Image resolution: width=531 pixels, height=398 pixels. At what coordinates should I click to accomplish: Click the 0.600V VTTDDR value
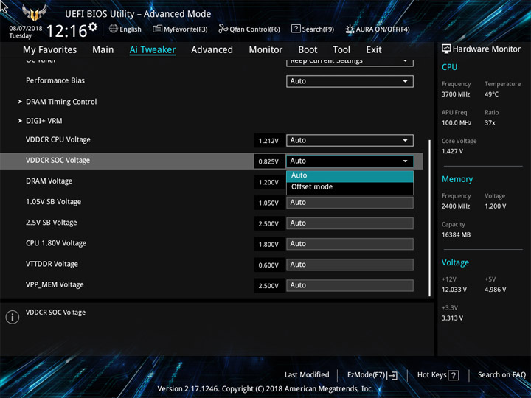[268, 265]
